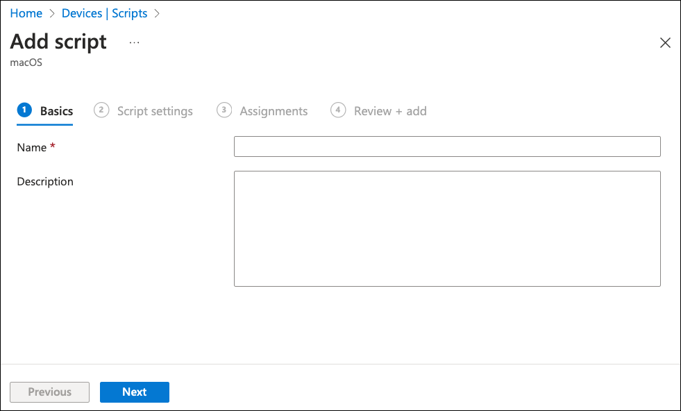
Task: Return to Devices | Scripts breadcrumb
Action: click(x=104, y=14)
